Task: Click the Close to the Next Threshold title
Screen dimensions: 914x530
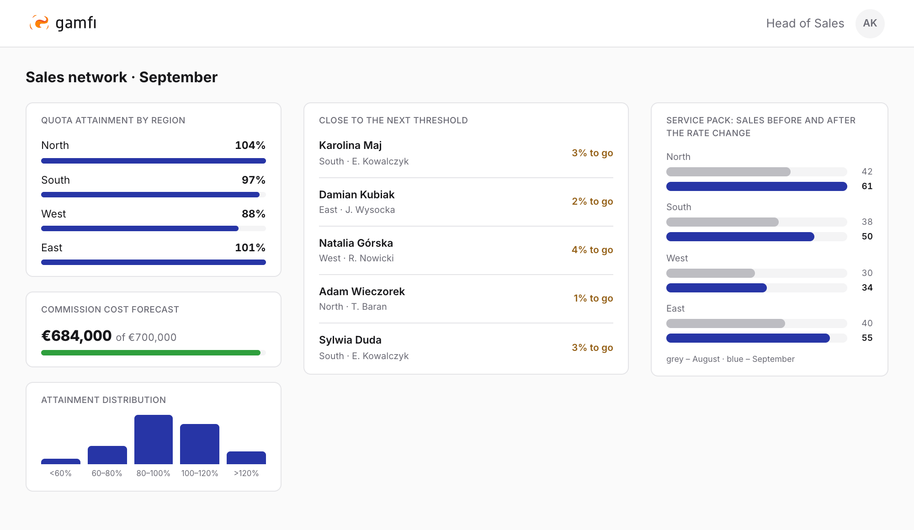Action: tap(393, 120)
